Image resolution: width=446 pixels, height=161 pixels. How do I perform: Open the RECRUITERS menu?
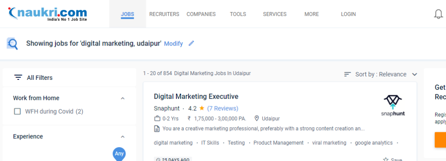coord(164,14)
